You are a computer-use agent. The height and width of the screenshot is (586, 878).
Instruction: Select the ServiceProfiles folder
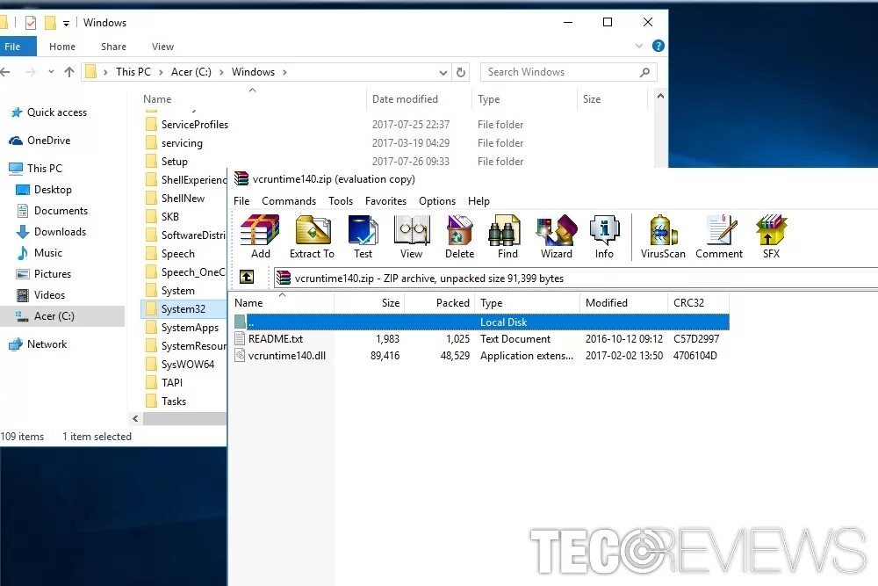pyautogui.click(x=194, y=125)
